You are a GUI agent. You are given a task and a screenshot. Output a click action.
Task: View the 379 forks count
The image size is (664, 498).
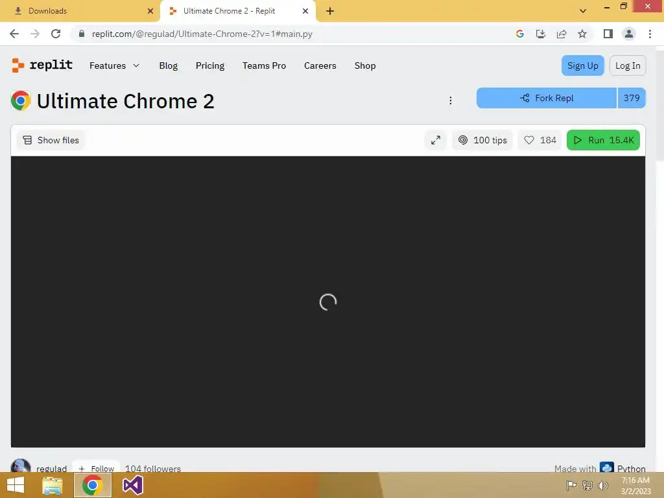[632, 99]
